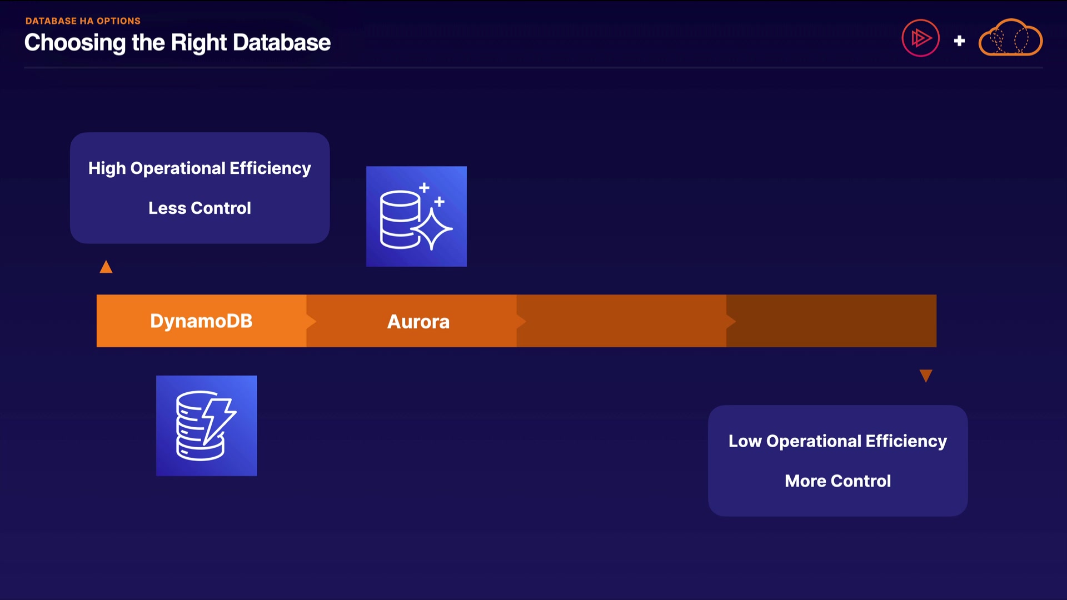Select the Aurora bar segment
The image size is (1067, 600).
pyautogui.click(x=418, y=321)
